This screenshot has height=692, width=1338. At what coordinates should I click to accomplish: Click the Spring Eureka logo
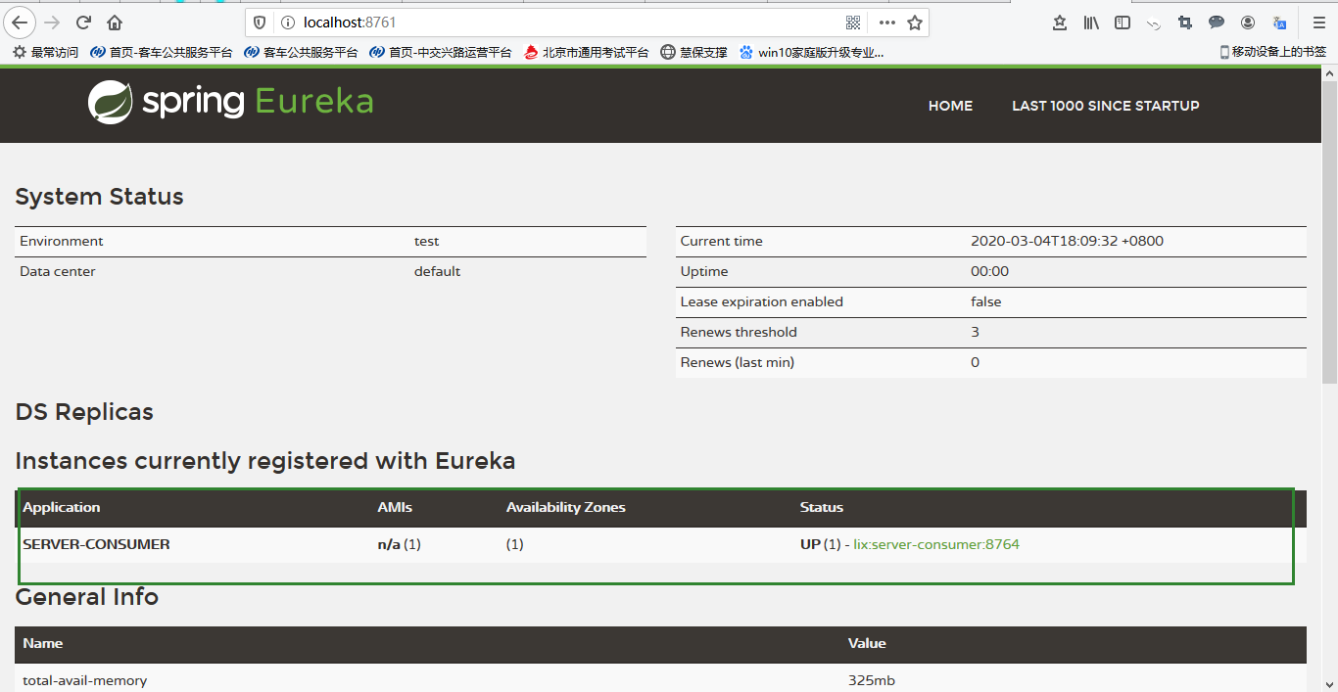pyautogui.click(x=230, y=102)
